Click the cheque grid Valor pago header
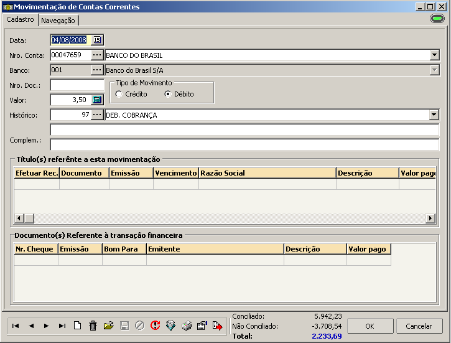 click(369, 249)
